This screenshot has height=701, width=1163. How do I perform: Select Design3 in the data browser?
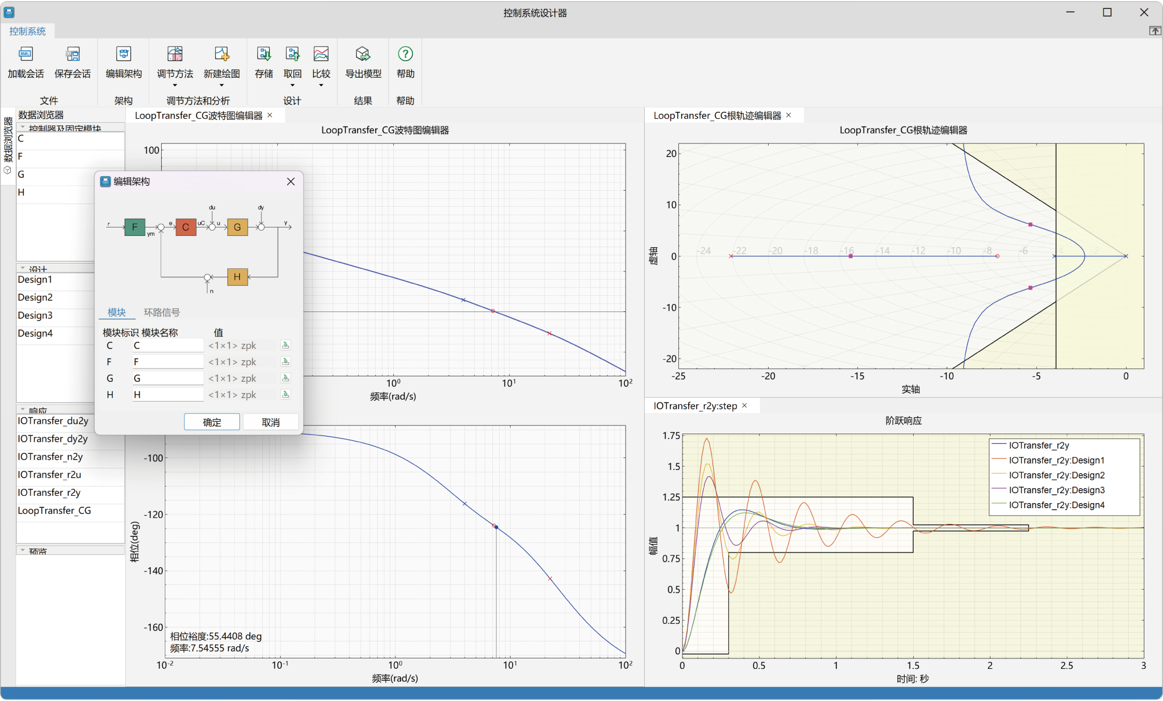click(x=35, y=316)
